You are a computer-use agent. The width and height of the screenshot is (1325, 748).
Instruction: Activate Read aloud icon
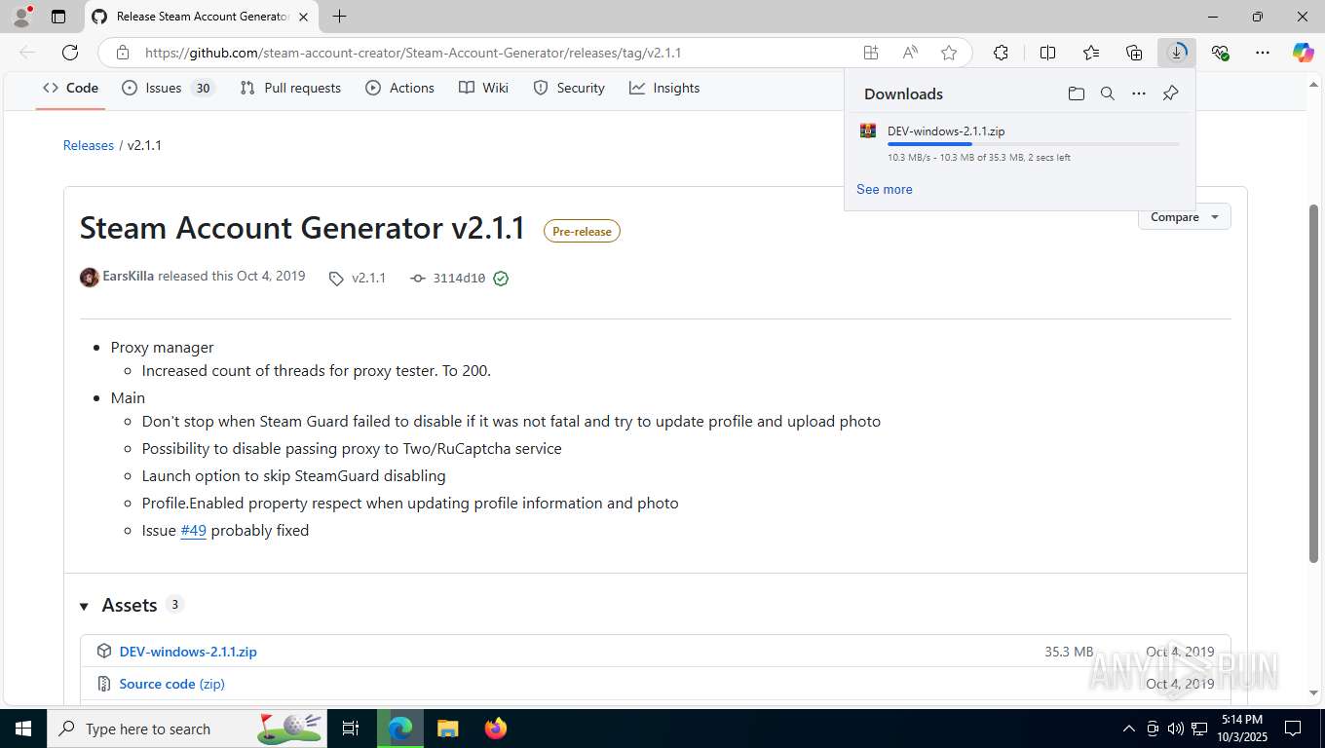point(910,53)
